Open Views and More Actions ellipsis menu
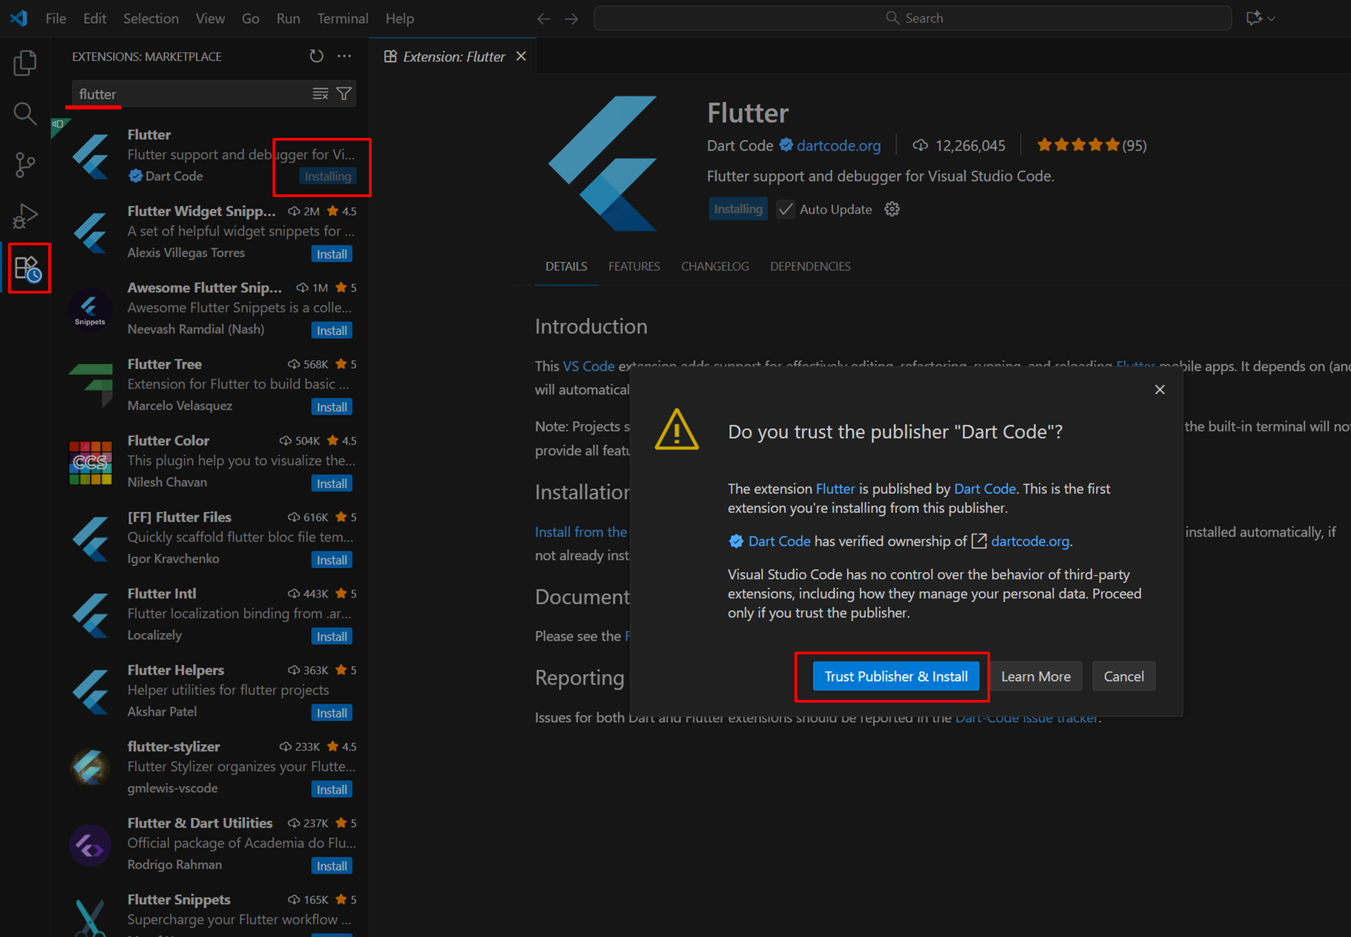Viewport: 1351px width, 937px height. coord(345,56)
